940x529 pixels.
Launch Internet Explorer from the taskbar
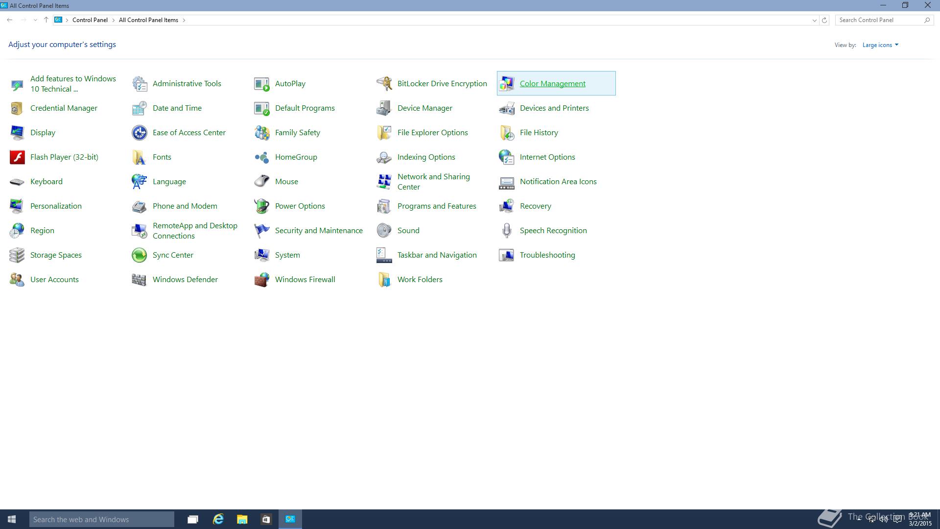click(218, 519)
